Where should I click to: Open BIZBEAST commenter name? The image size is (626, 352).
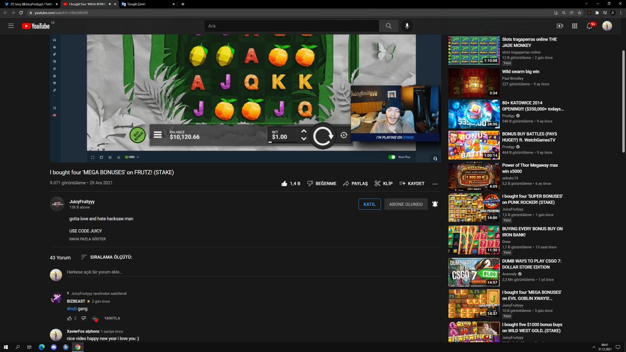(x=76, y=301)
